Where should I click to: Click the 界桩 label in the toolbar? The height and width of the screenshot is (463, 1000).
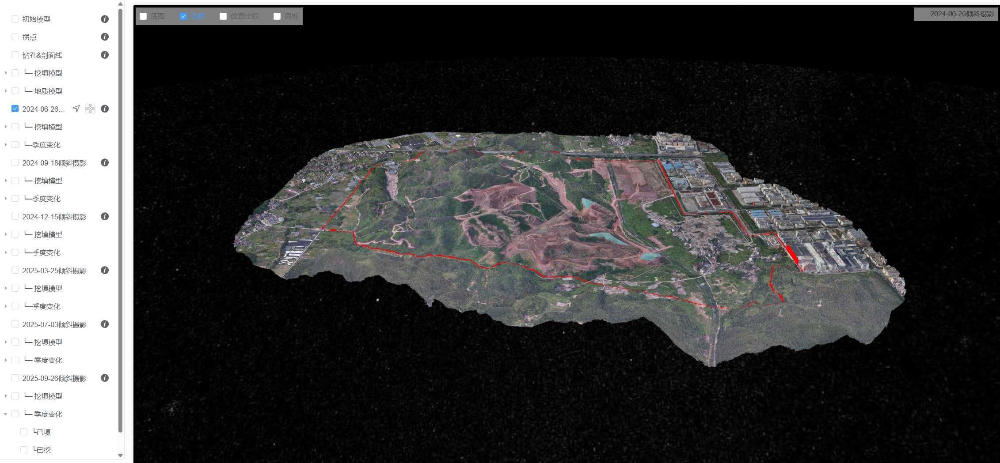[291, 16]
